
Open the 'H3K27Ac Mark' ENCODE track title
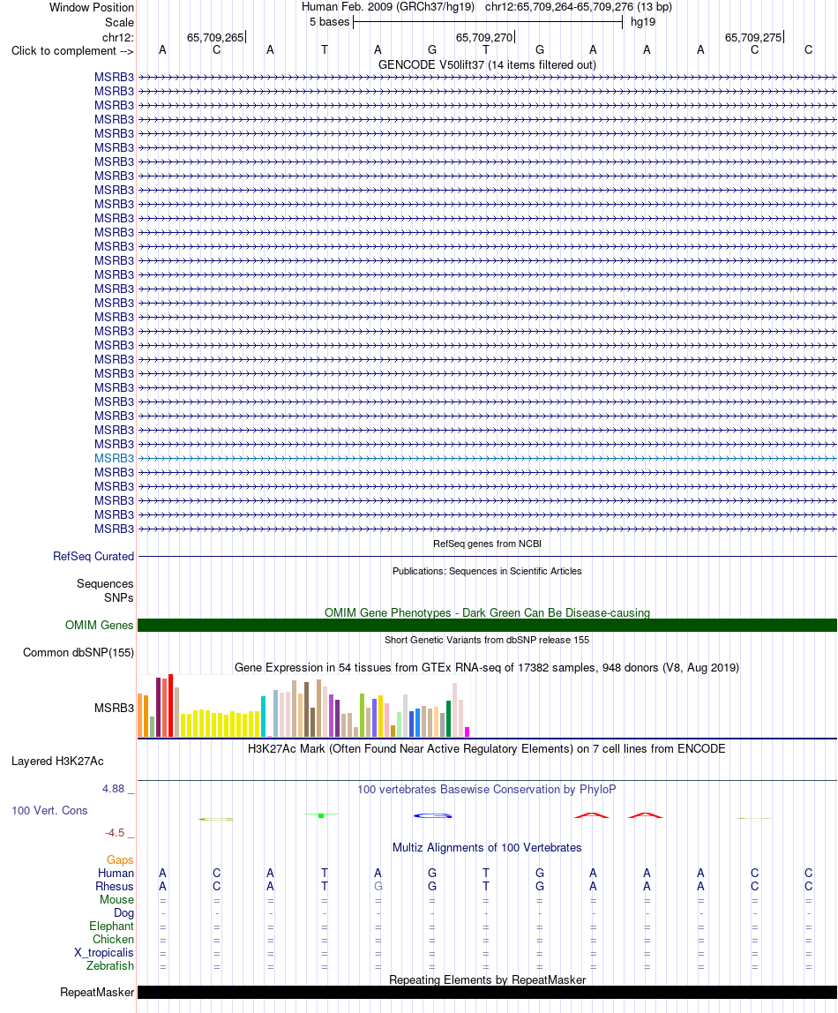pyautogui.click(x=487, y=749)
